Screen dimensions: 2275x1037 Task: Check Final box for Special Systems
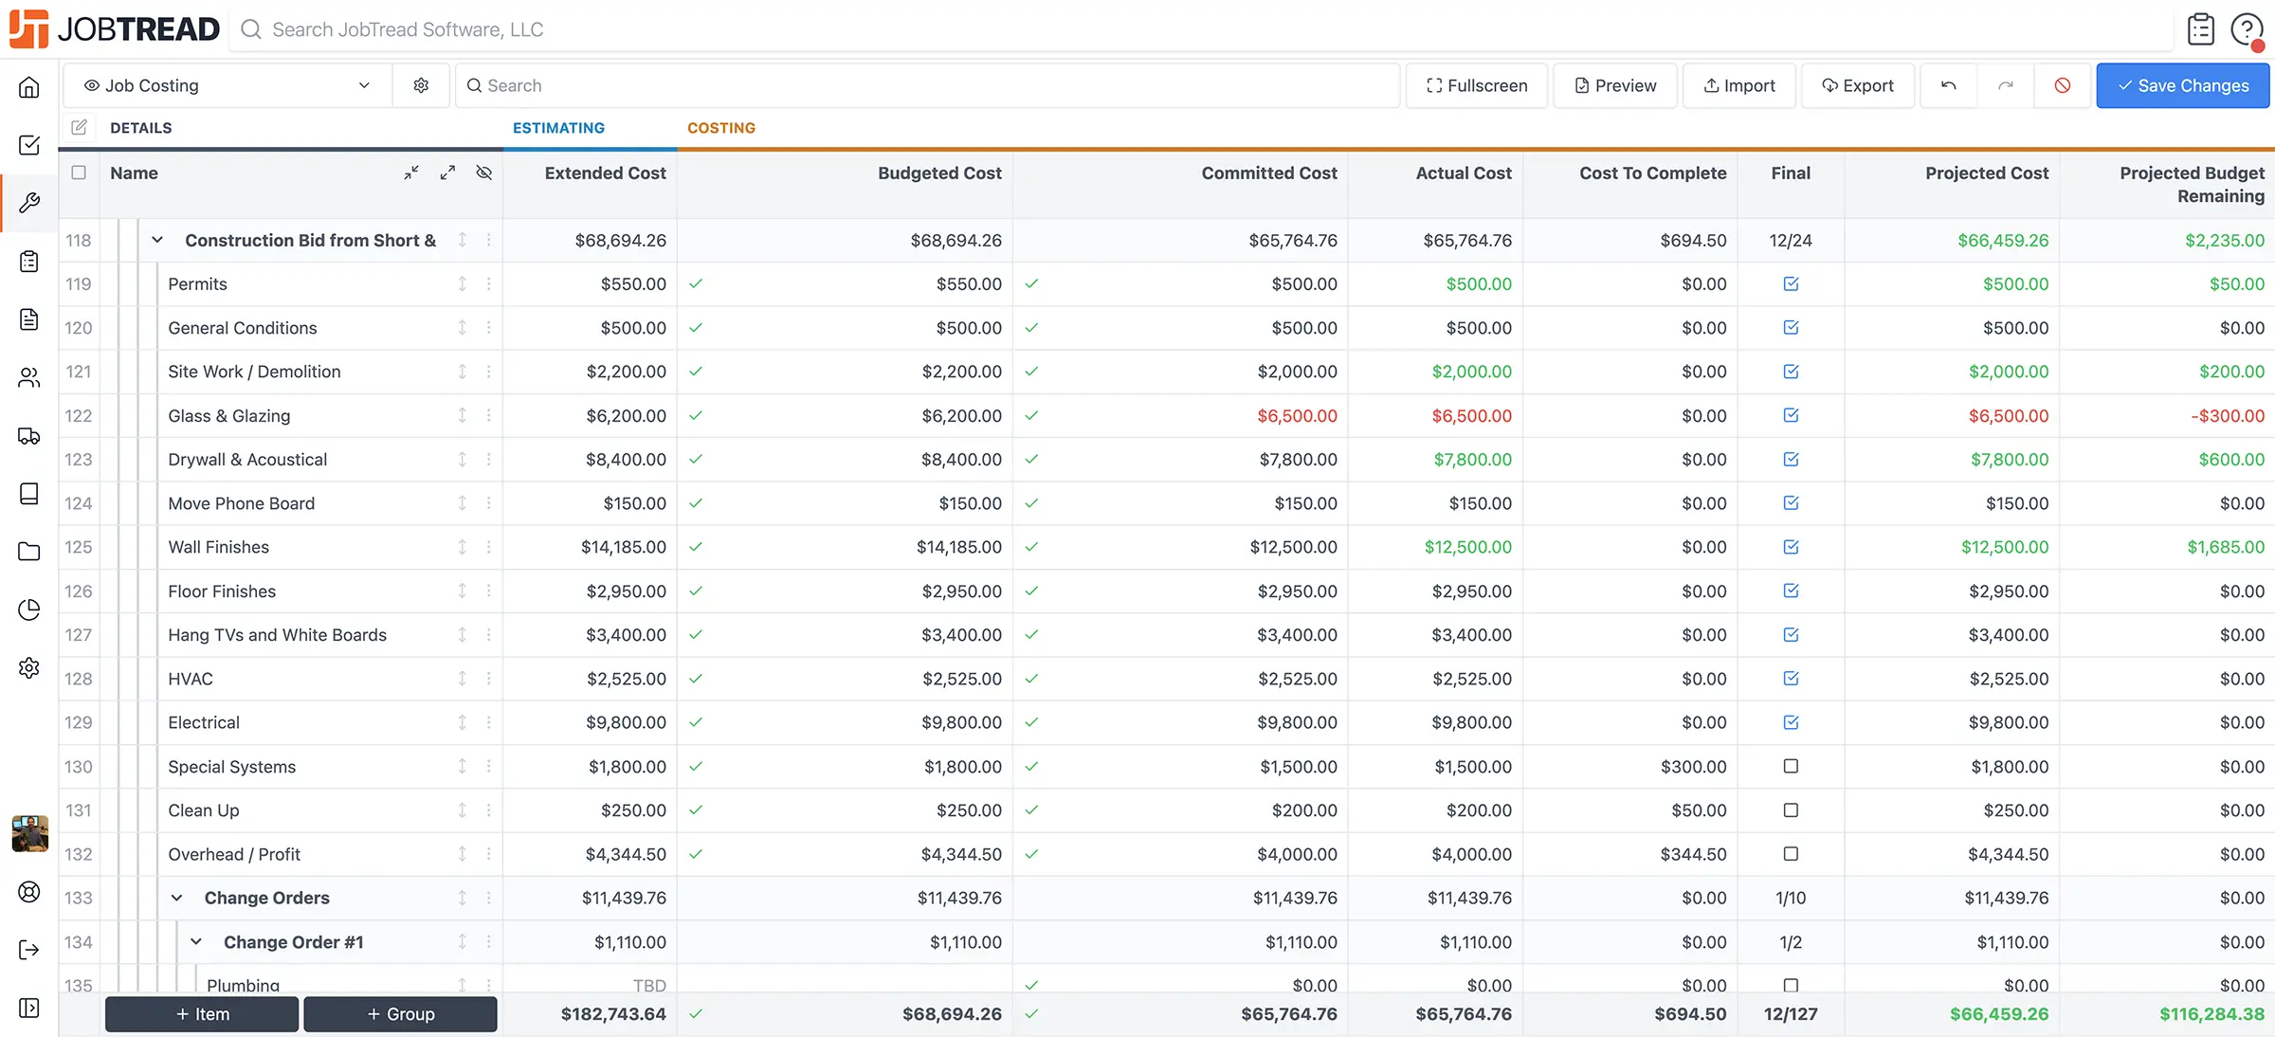(x=1790, y=766)
